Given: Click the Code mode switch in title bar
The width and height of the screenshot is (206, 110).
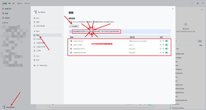Looking at the screenshot, I should pyautogui.click(x=7, y=3).
